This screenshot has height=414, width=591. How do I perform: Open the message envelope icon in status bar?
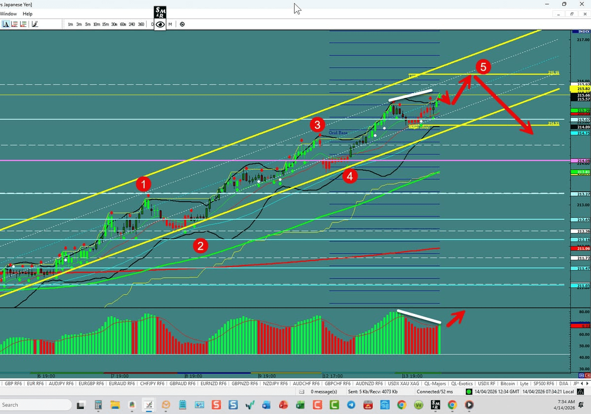[301, 391]
